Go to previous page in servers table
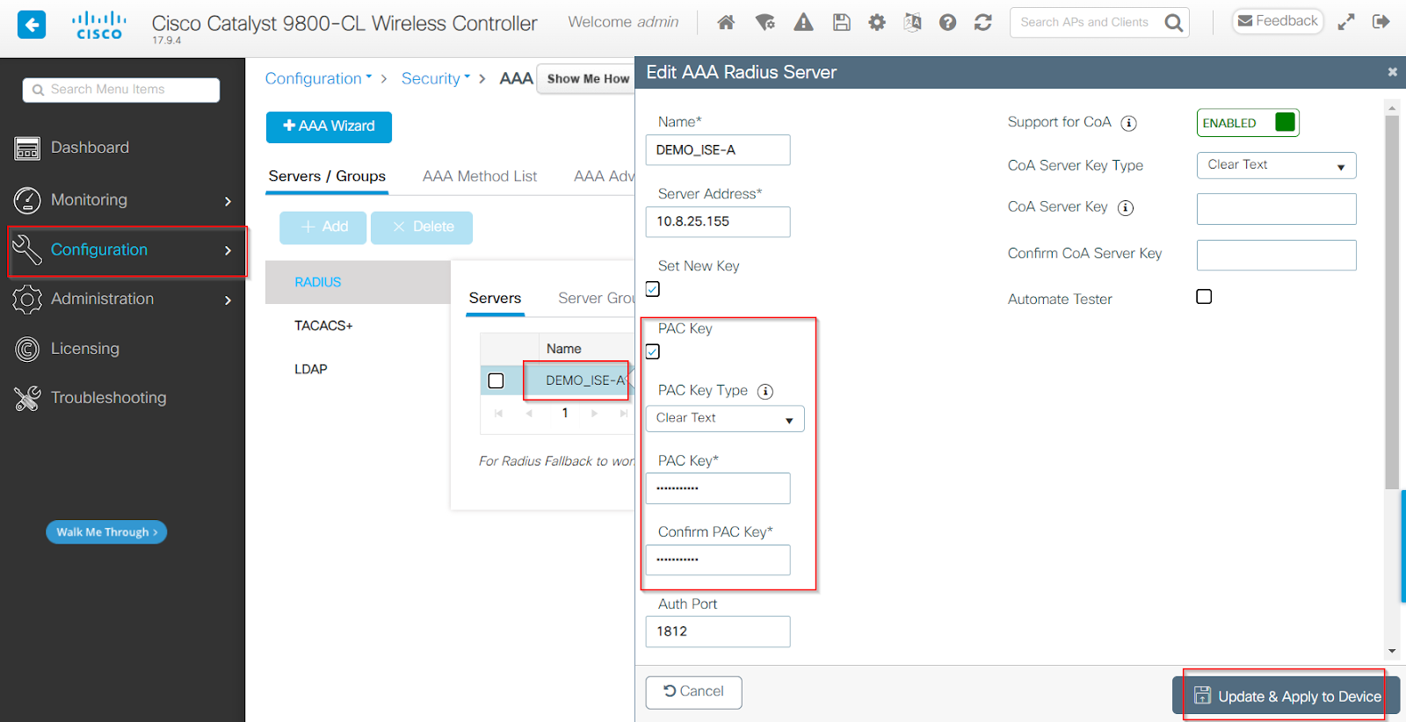 pyautogui.click(x=529, y=413)
